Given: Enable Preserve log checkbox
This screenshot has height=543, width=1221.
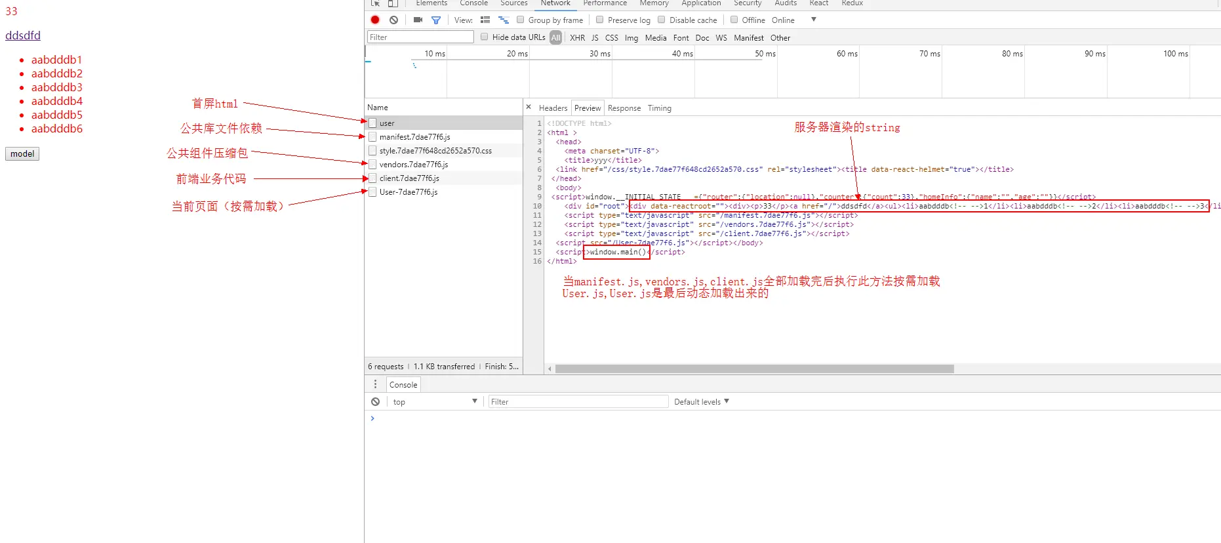Looking at the screenshot, I should [x=600, y=20].
